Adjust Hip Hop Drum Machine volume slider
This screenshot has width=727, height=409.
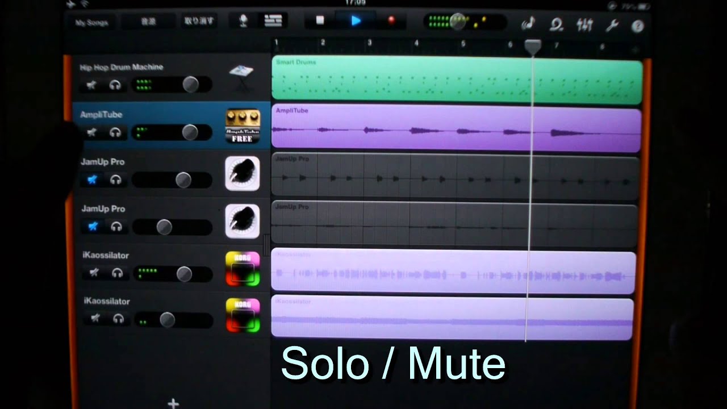[x=190, y=85]
